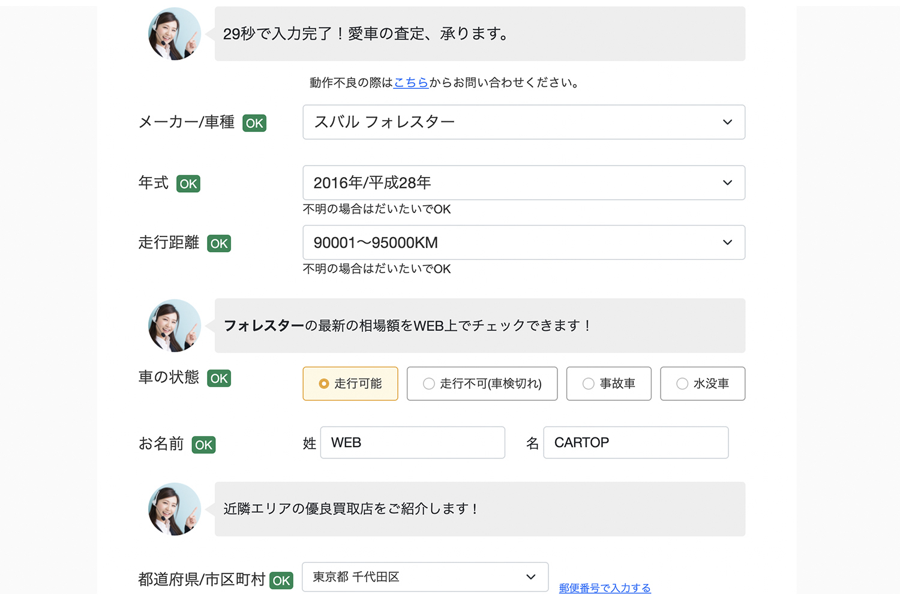The image size is (900, 600).
Task: Open the 東京都 千代田区 prefecture dropdown
Action: [425, 577]
